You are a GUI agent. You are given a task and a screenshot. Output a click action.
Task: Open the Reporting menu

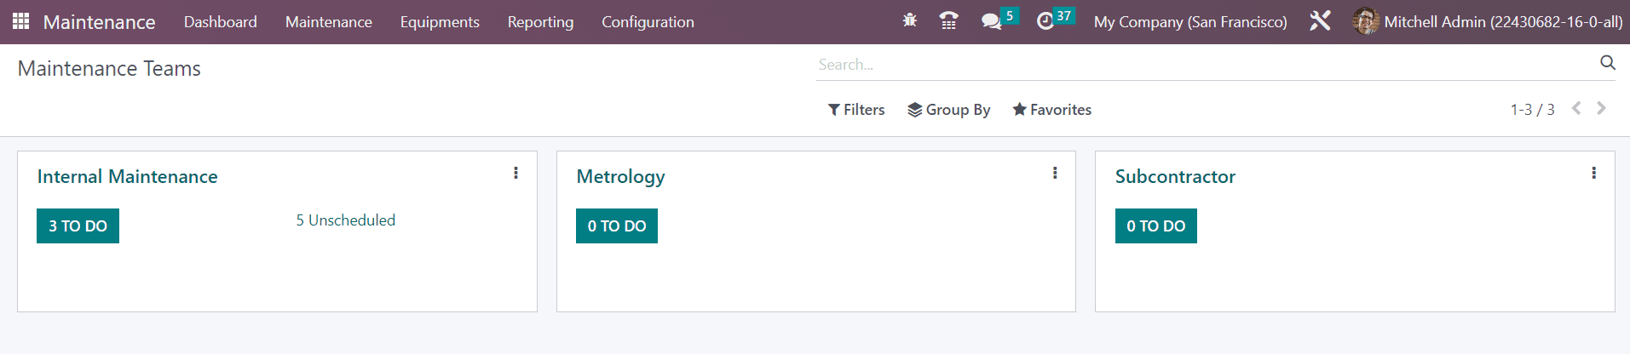[540, 22]
